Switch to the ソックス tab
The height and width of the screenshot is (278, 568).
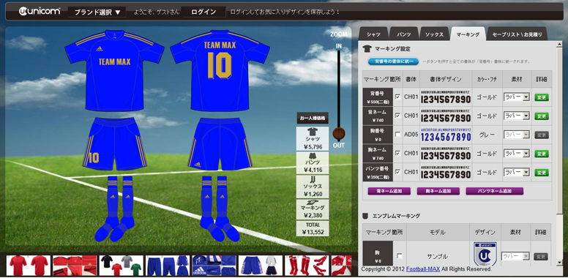pyautogui.click(x=434, y=34)
